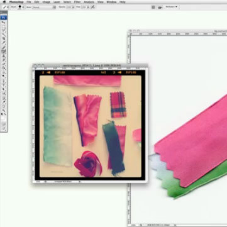The height and width of the screenshot is (227, 227).
Task: Open the back document status bar arrow menu
Action: tap(175, 225)
